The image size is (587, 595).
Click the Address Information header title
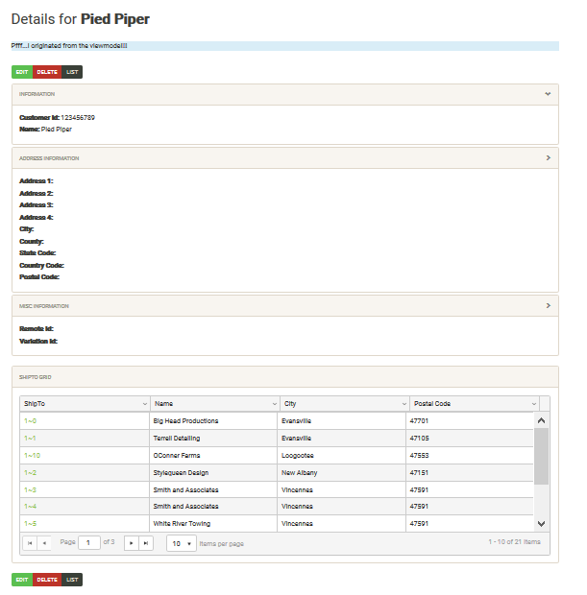[49, 158]
